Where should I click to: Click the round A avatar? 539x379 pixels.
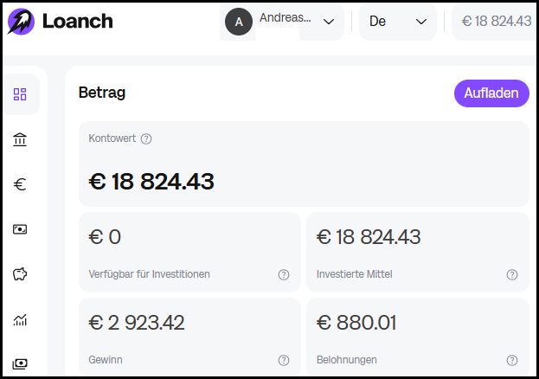[x=239, y=22]
